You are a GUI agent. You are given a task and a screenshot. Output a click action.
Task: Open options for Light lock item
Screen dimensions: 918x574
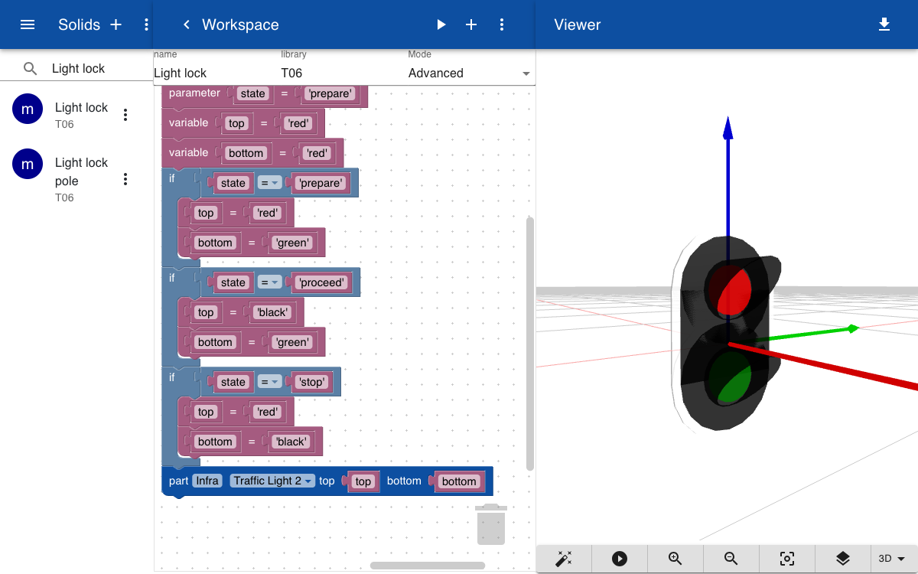[125, 115]
